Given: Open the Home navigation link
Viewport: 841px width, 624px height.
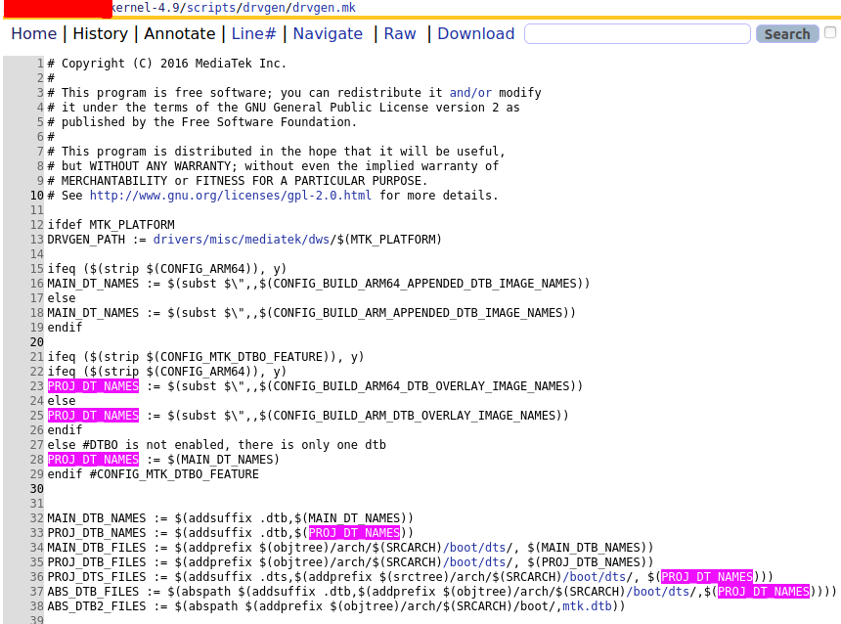Looking at the screenshot, I should click(33, 33).
